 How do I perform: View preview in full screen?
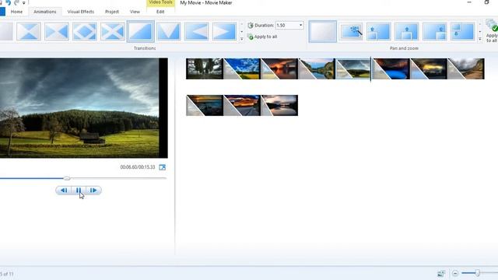pyautogui.click(x=163, y=167)
